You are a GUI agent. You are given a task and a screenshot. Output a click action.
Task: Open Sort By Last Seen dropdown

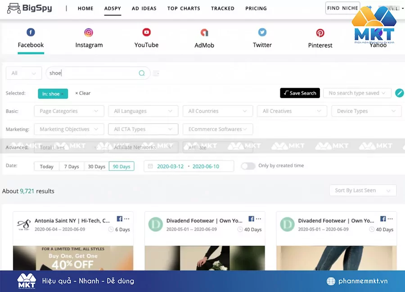[x=363, y=190]
